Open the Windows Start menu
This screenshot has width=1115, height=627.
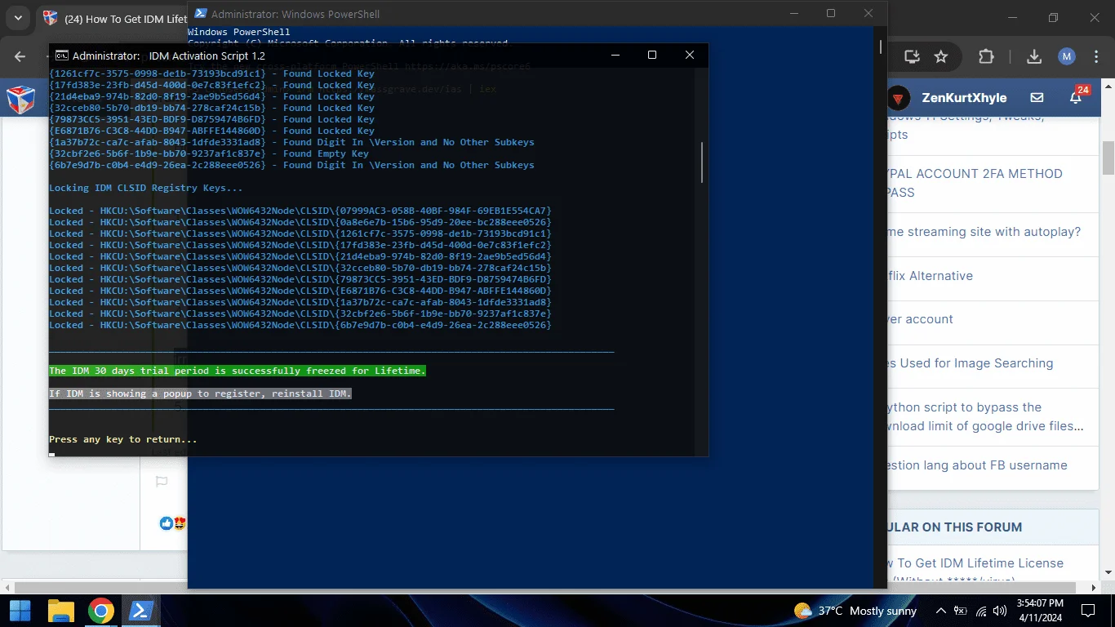tap(20, 611)
